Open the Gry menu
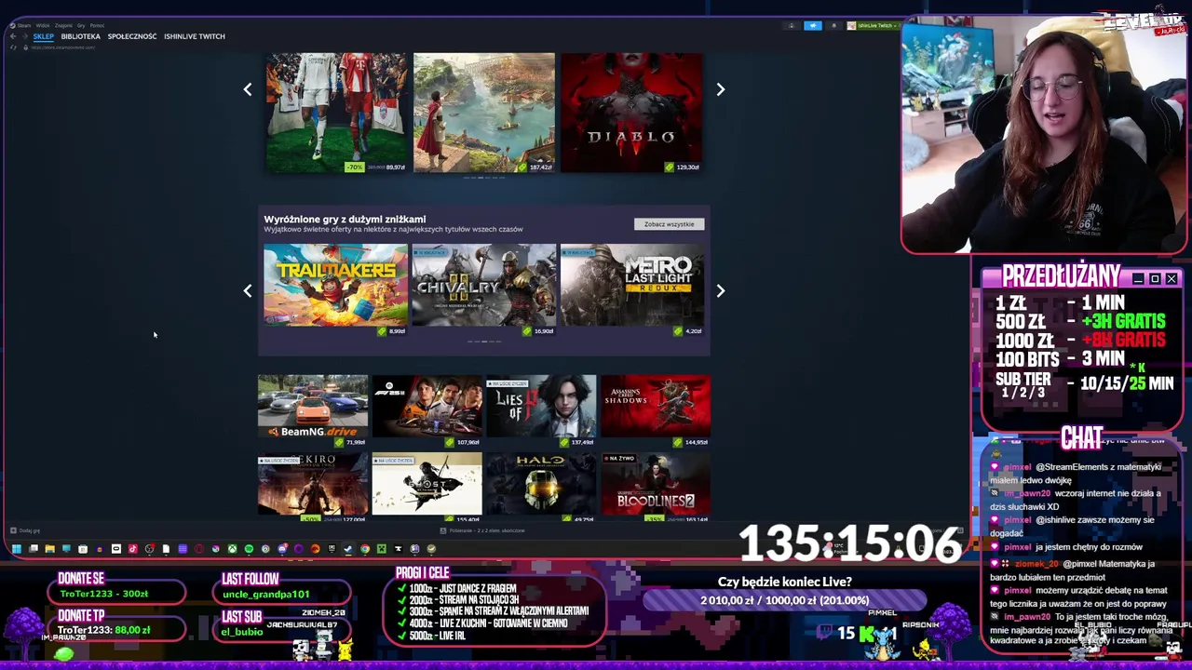This screenshot has width=1192, height=670. pyautogui.click(x=81, y=25)
